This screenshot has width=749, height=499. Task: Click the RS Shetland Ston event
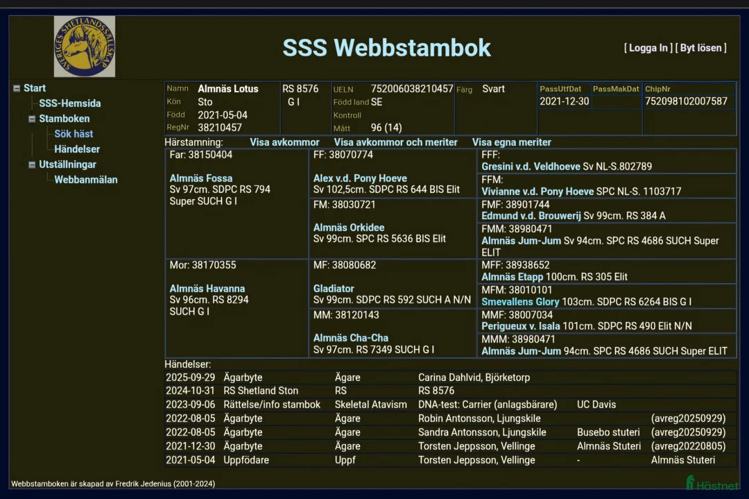[x=261, y=391]
